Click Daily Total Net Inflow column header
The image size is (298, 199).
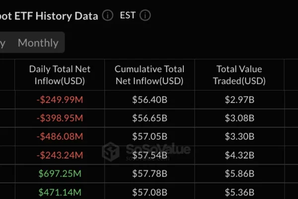[60, 75]
